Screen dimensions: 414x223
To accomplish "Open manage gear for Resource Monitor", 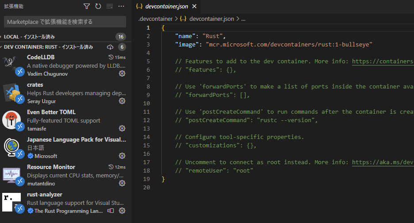I will [x=122, y=183].
